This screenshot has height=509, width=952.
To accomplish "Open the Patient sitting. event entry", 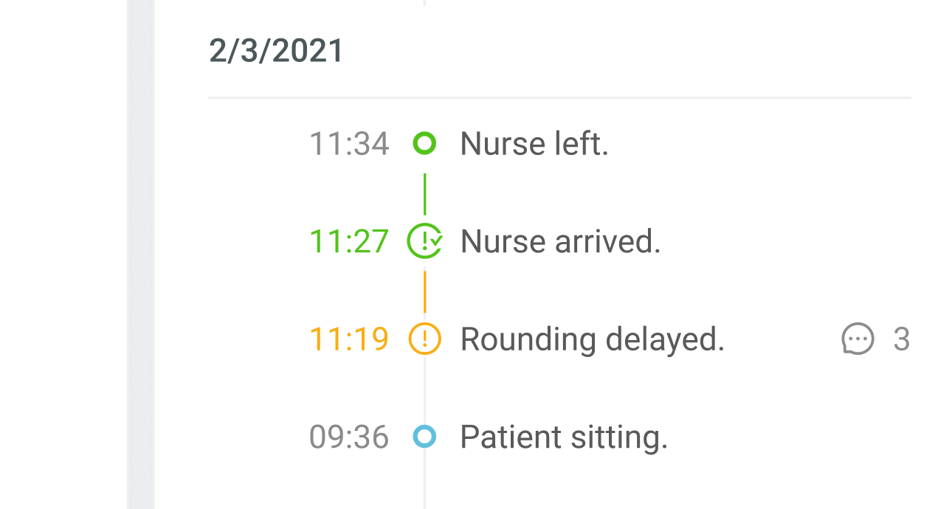I will tap(565, 437).
